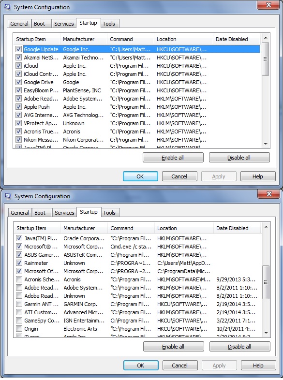
Task: Uncheck the Akamai NetSession startup item
Action: point(19,58)
